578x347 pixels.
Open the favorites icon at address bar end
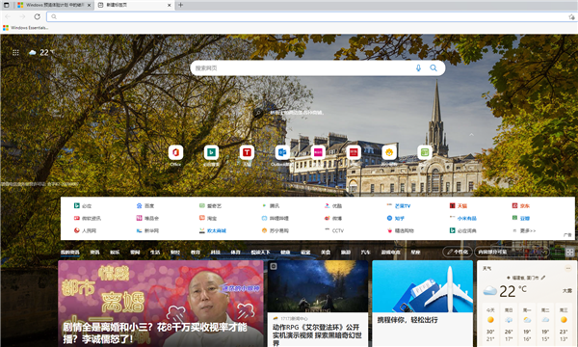571,17
